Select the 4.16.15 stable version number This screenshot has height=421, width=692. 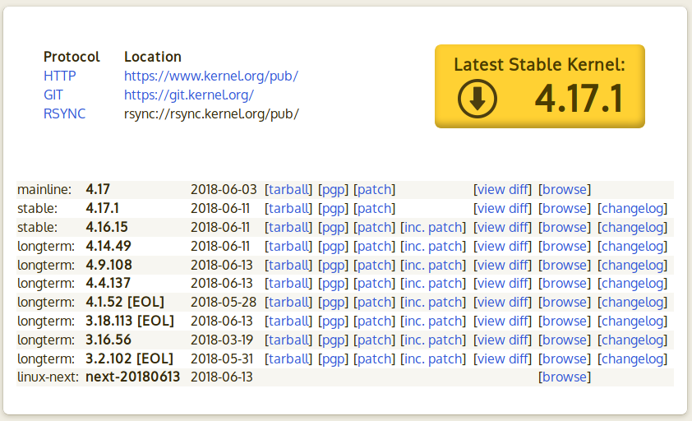[107, 227]
